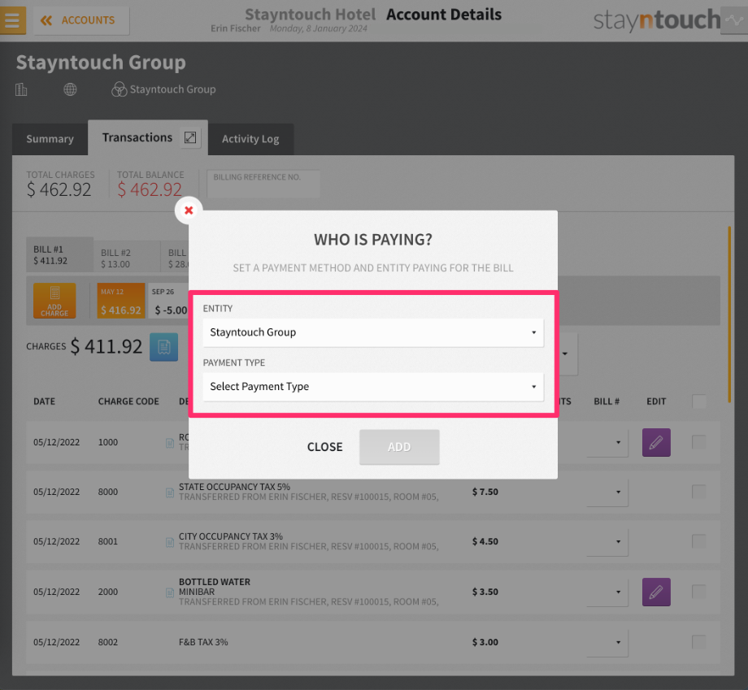Select the Transactions tab
Image resolution: width=748 pixels, height=690 pixels.
[137, 137]
